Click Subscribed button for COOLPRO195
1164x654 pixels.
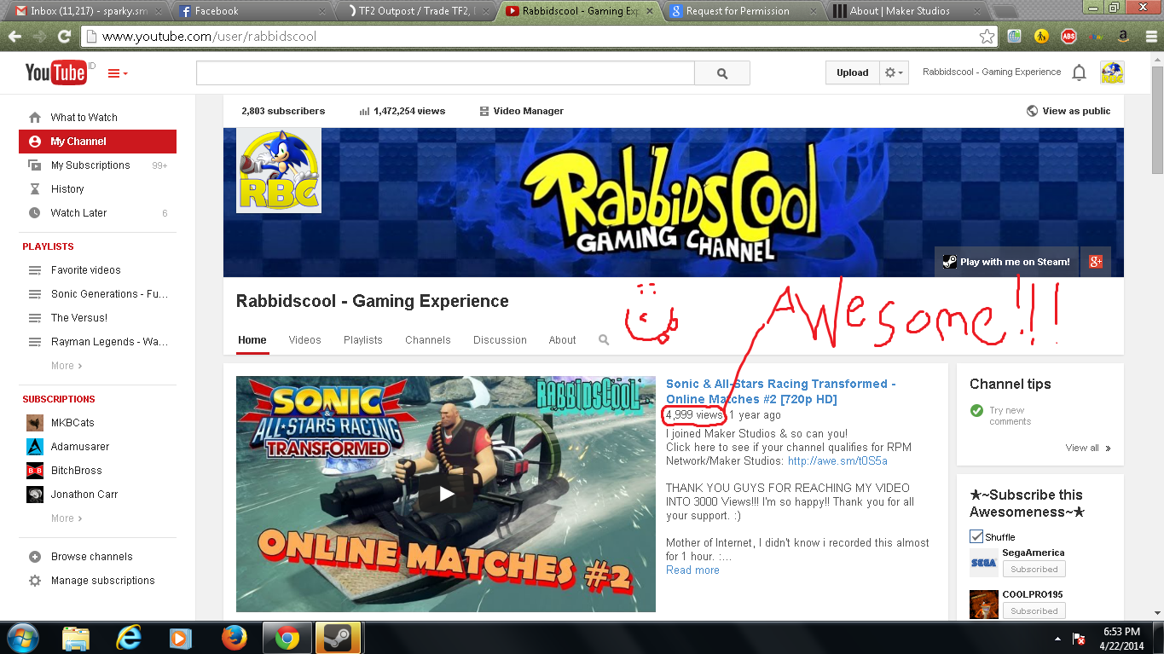[1034, 611]
